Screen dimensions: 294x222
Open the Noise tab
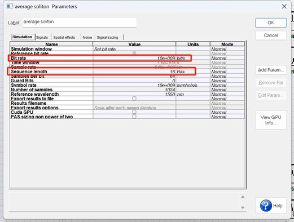pyautogui.click(x=87, y=37)
